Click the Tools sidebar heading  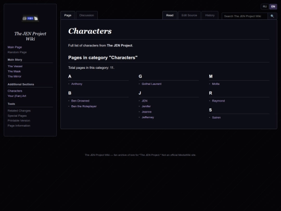(11, 104)
